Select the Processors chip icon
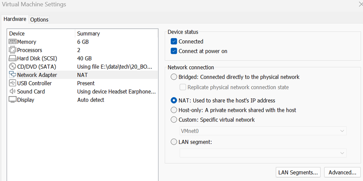The image size is (363, 181). [x=12, y=50]
